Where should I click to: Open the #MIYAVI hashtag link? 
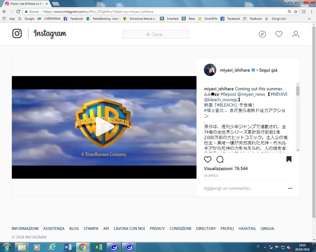click(279, 94)
